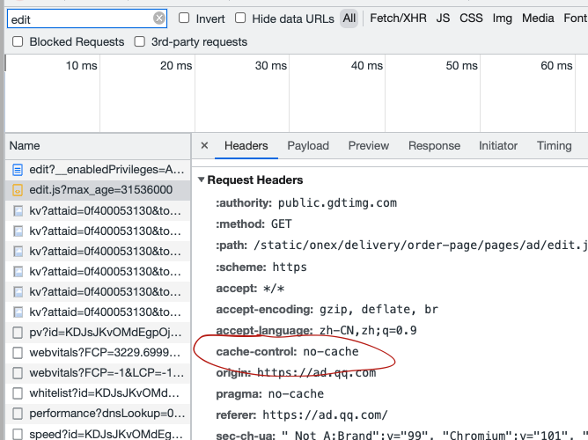Check the Blocked Requests checkbox
Screen dimensions: 588x440
click(18, 41)
